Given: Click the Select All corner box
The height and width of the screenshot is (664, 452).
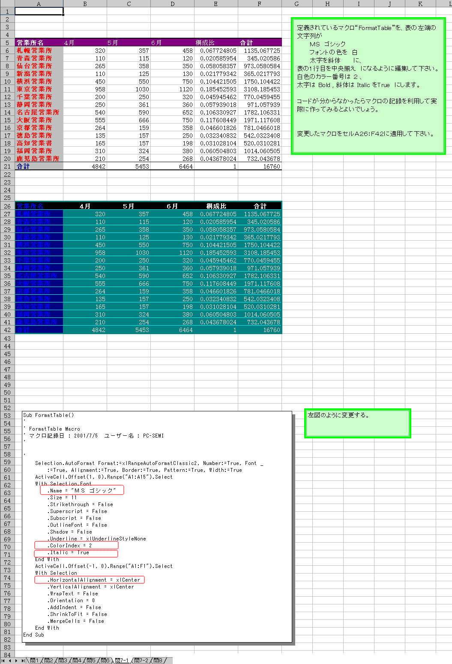Looking at the screenshot, I should [7, 4].
